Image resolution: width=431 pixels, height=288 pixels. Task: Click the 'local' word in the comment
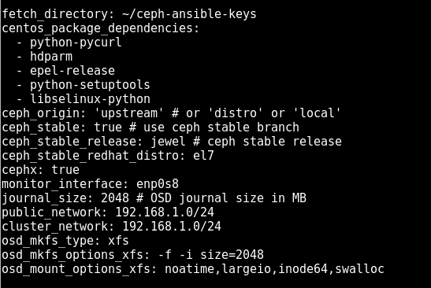pyautogui.click(x=317, y=113)
